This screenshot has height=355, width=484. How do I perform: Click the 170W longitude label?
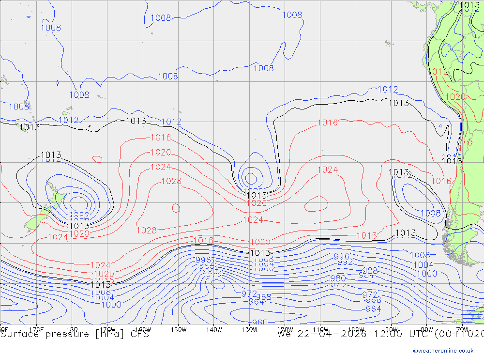(x=107, y=329)
